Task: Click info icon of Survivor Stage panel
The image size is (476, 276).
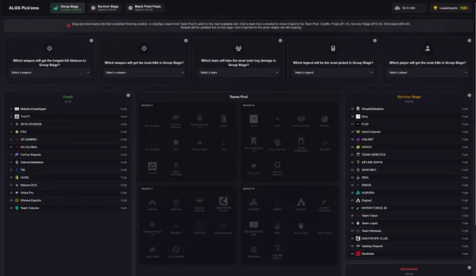Action: click(469, 95)
